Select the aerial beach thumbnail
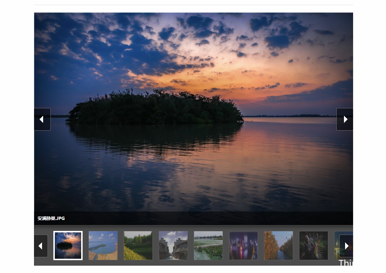The image size is (386, 273). 103,246
